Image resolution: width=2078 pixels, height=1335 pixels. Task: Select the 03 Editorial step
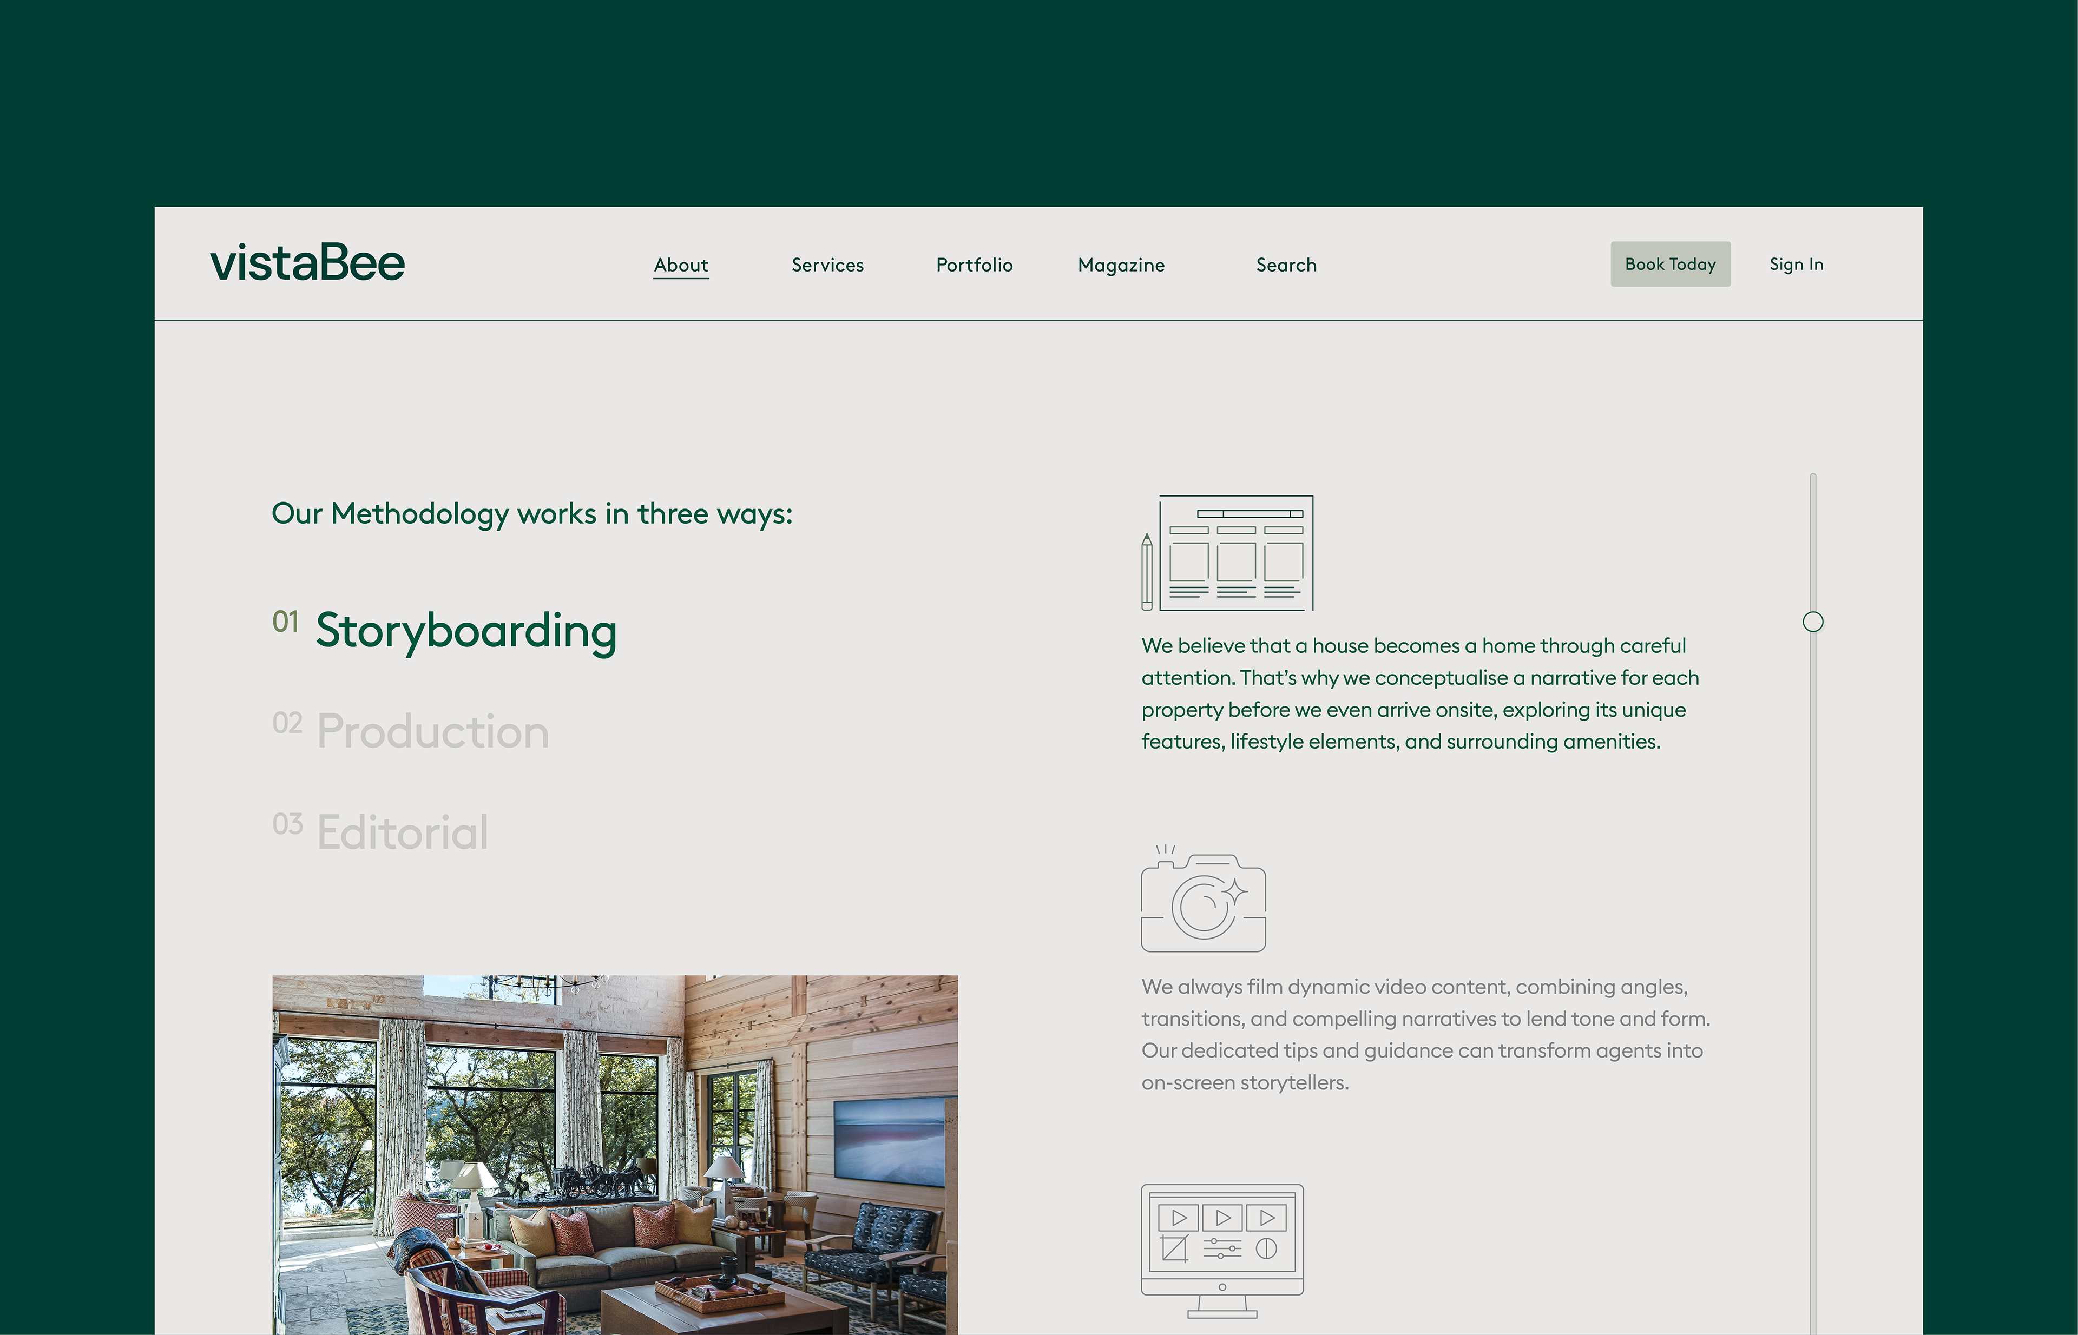tap(380, 831)
